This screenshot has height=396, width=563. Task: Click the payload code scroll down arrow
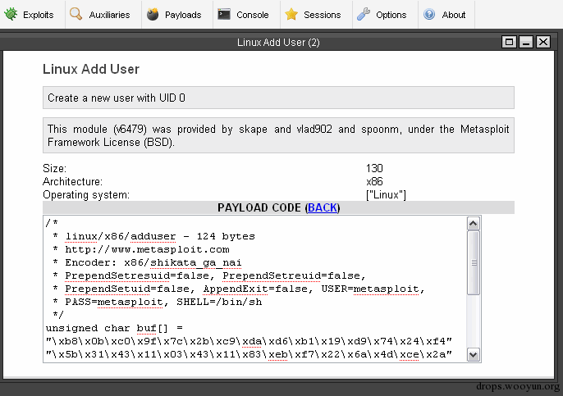click(x=474, y=355)
